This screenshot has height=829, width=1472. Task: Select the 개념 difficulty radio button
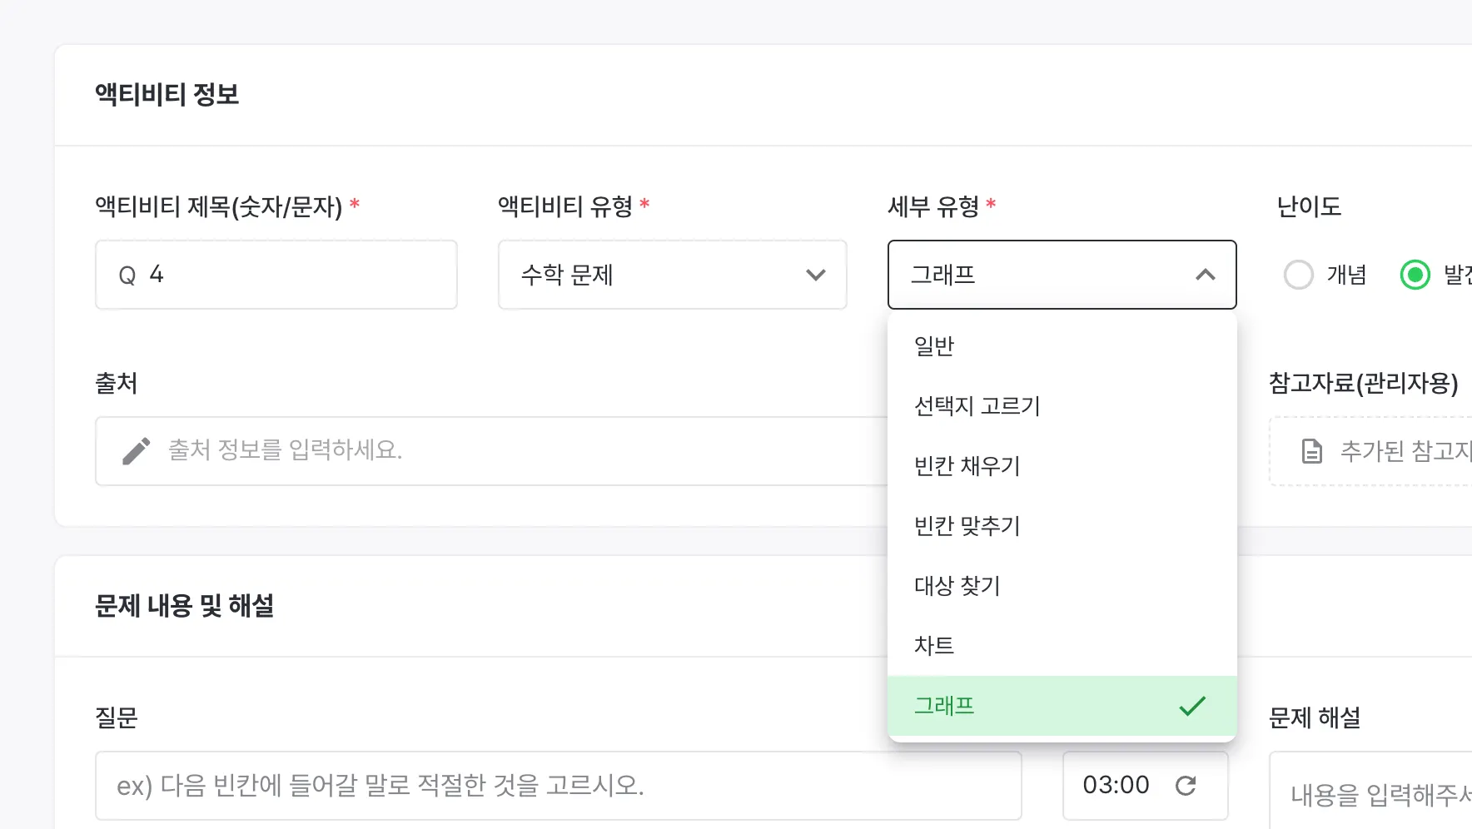(1299, 275)
